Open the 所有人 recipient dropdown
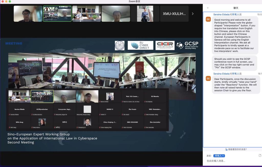This screenshot has height=167, width=262. (x=219, y=156)
